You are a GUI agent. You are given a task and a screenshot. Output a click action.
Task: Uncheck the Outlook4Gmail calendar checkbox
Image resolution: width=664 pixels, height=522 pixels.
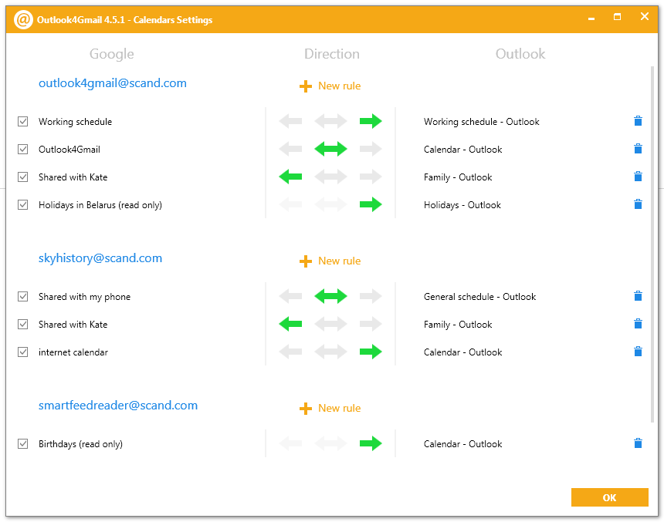click(x=23, y=150)
